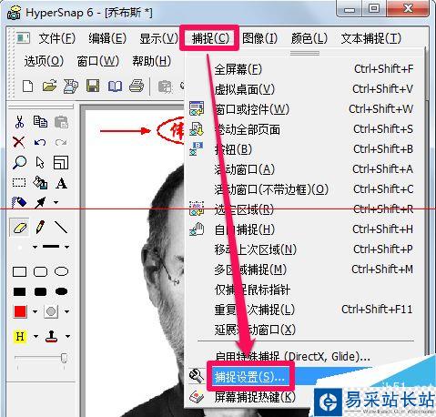Select the Pencil tool
The height and width of the screenshot is (417, 436).
point(40,227)
